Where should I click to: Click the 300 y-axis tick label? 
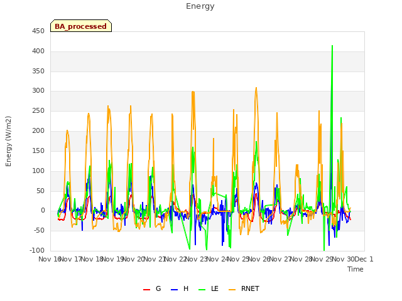[38, 91]
